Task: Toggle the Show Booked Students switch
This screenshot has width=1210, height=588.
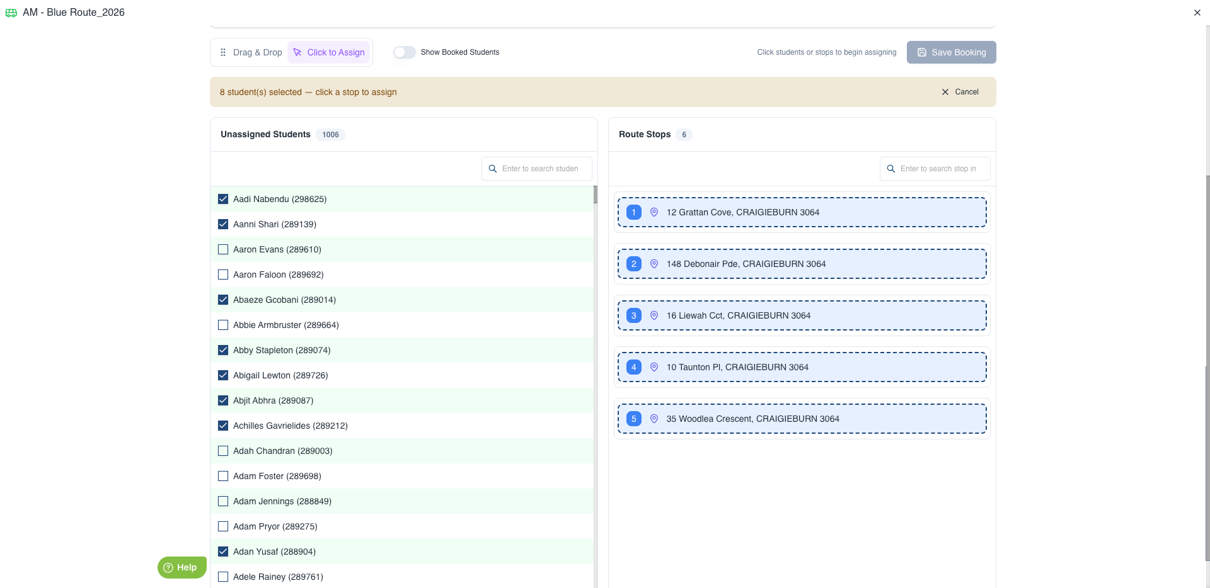Action: click(405, 52)
